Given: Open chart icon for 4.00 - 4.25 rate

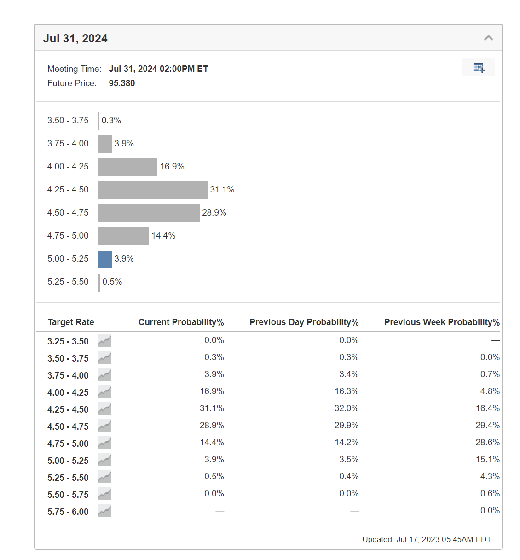Looking at the screenshot, I should (104, 392).
